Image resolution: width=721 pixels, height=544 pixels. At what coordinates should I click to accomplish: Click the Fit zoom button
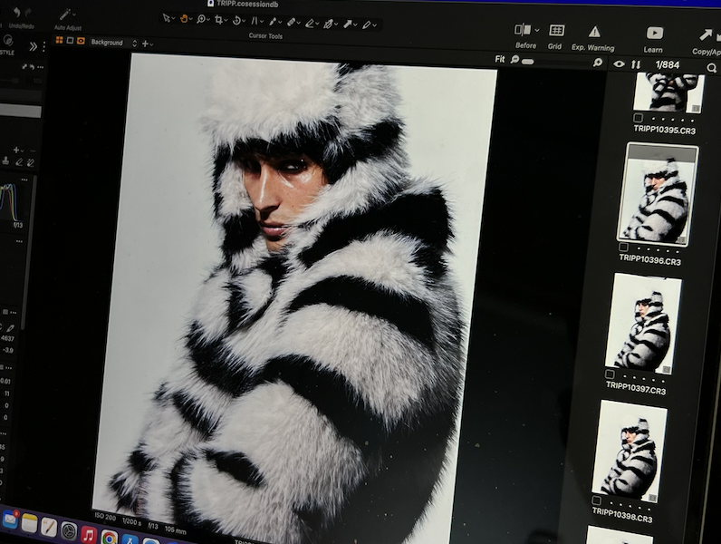click(x=499, y=59)
